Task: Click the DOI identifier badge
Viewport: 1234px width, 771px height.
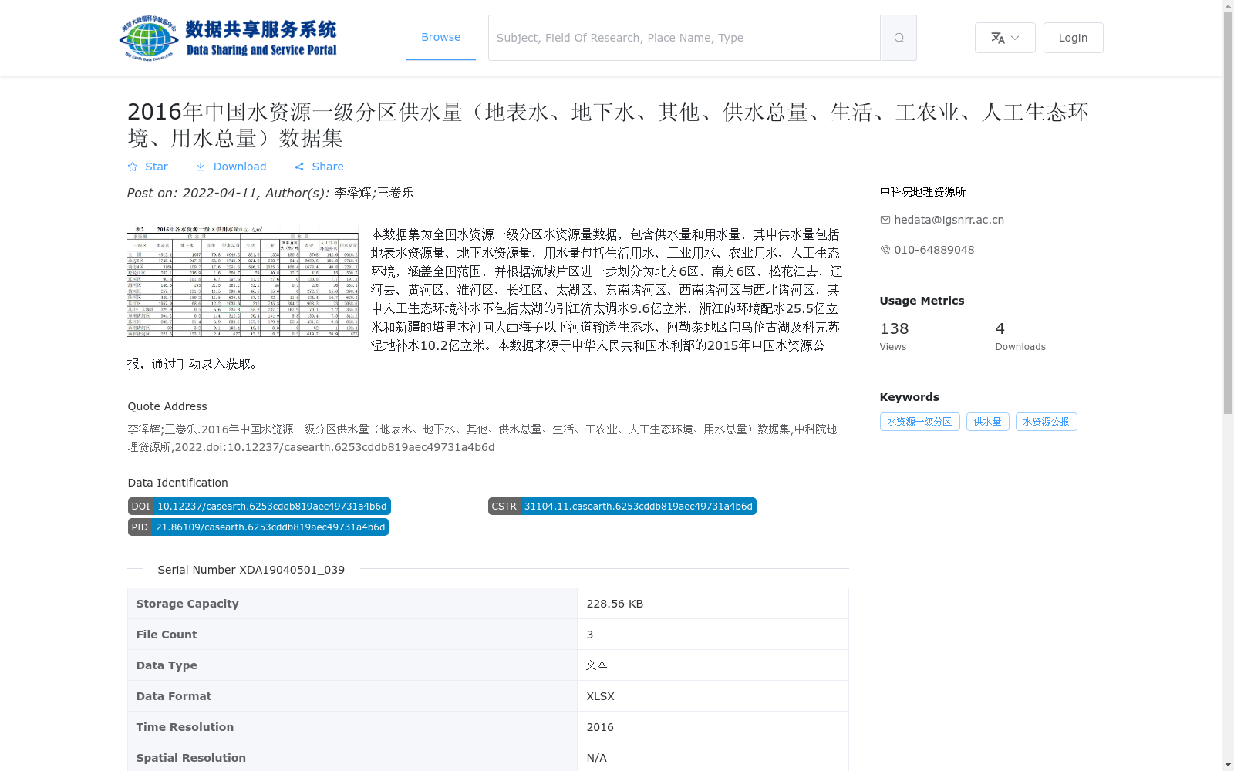Action: point(259,507)
